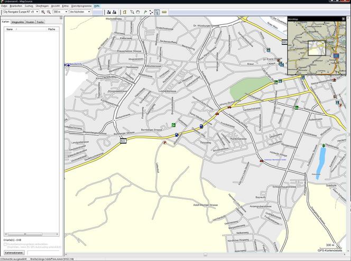
Task: Open the Ansicht menu
Action: (x=56, y=6)
